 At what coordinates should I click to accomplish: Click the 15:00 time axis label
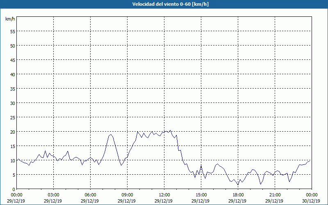(x=201, y=195)
